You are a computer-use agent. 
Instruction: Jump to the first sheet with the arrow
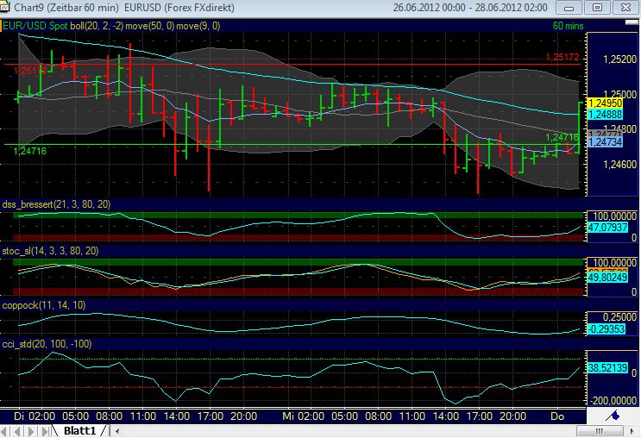(x=5, y=431)
